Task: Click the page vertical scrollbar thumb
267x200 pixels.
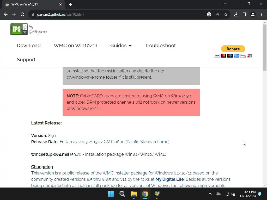Action: click(x=265, y=47)
